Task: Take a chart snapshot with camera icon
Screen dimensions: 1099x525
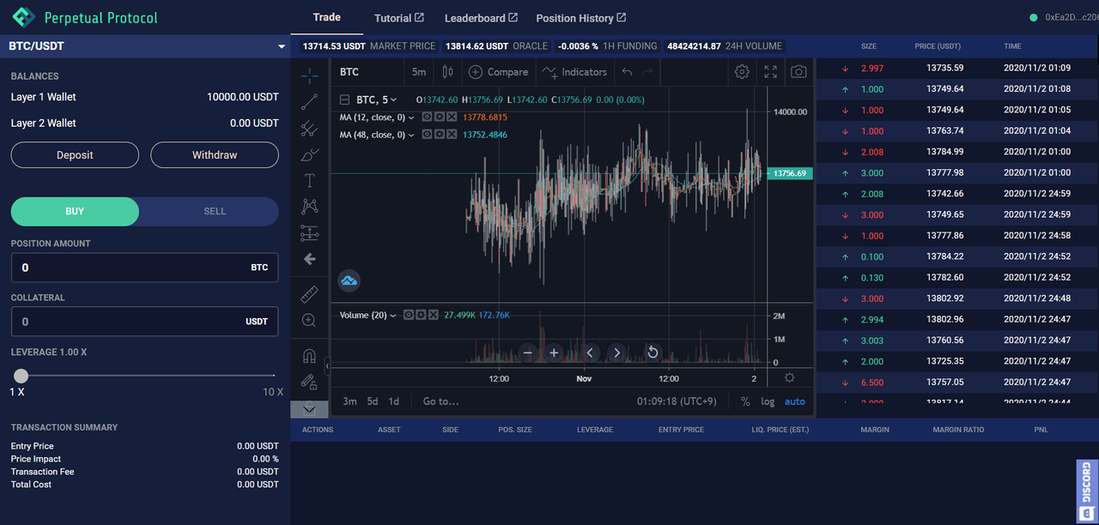Action: 798,72
